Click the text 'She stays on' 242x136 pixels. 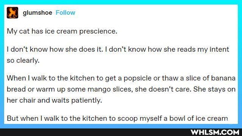[214, 89]
